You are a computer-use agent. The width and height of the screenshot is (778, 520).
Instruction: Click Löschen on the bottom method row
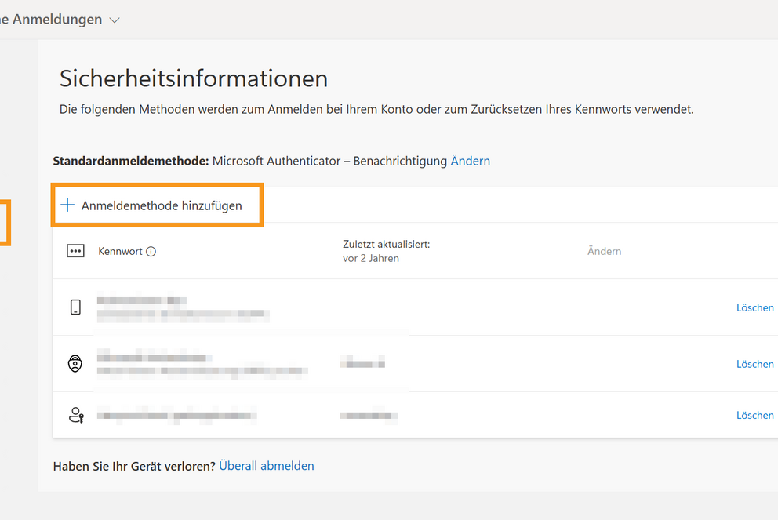pyautogui.click(x=754, y=415)
